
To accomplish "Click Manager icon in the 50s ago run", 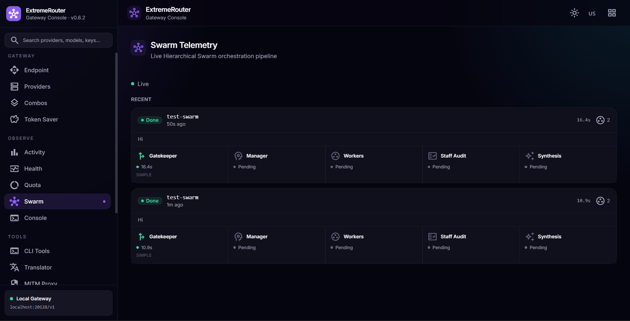I will (x=238, y=156).
